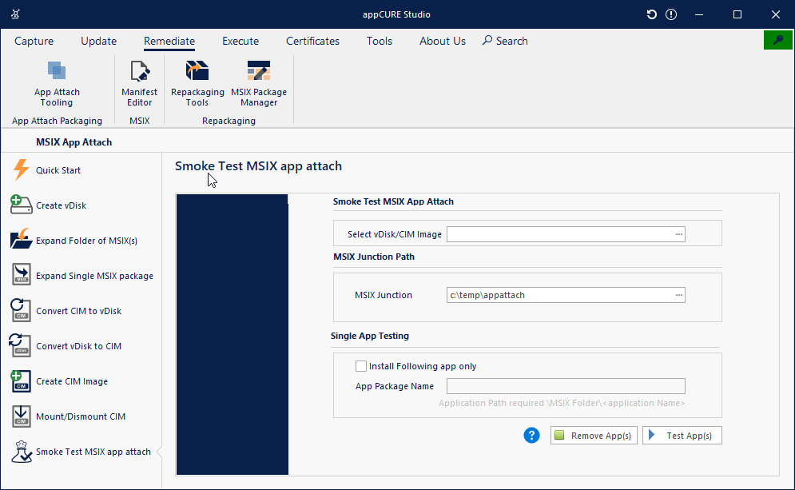Open Repackaging Tools from the ribbon
Image resolution: width=795 pixels, height=490 pixels.
point(197,84)
